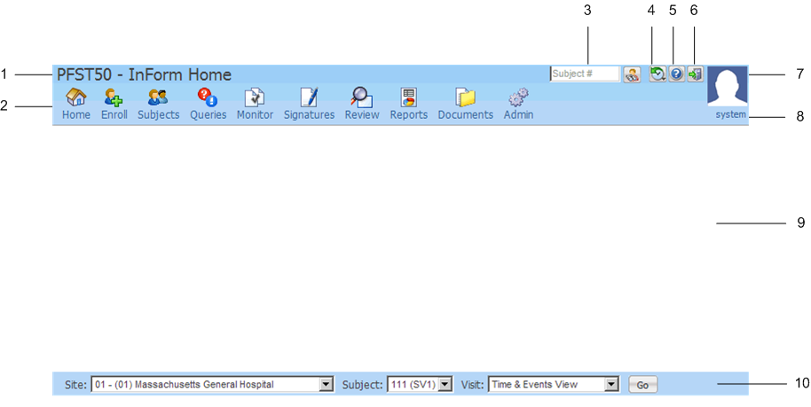Open the Documents folder icon

(x=466, y=98)
